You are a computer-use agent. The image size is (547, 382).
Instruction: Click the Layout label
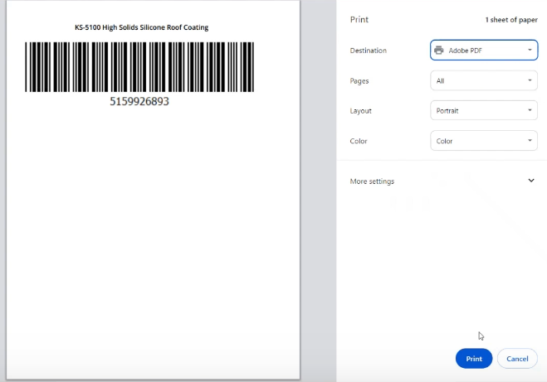360,111
